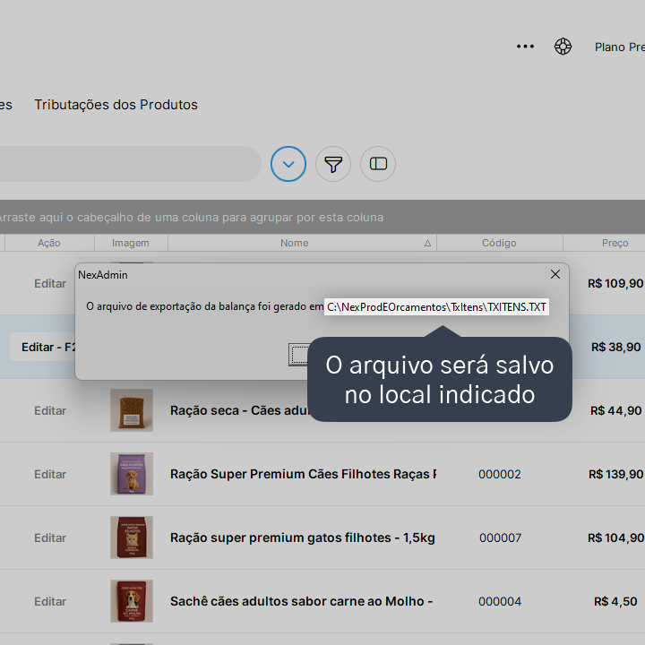This screenshot has height=645, width=645.
Task: Toggle the column layout panel icon
Action: 378,164
